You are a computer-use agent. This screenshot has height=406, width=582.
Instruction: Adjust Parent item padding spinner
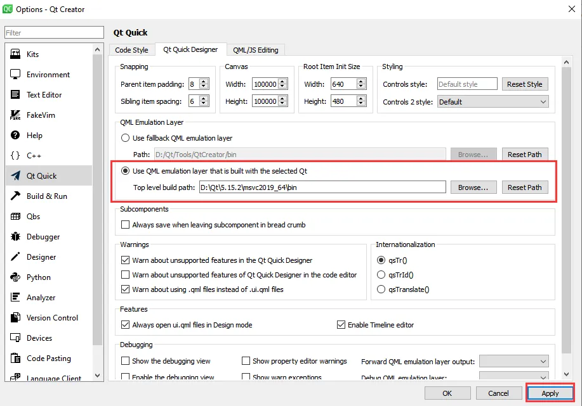pyautogui.click(x=203, y=84)
